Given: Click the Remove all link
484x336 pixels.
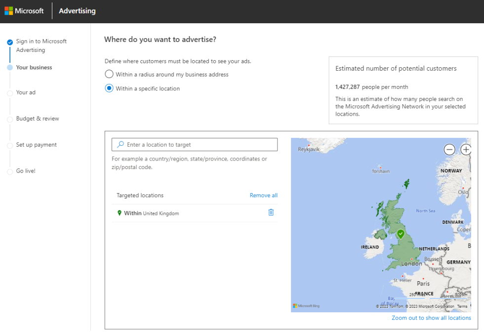Looking at the screenshot, I should pos(263,195).
